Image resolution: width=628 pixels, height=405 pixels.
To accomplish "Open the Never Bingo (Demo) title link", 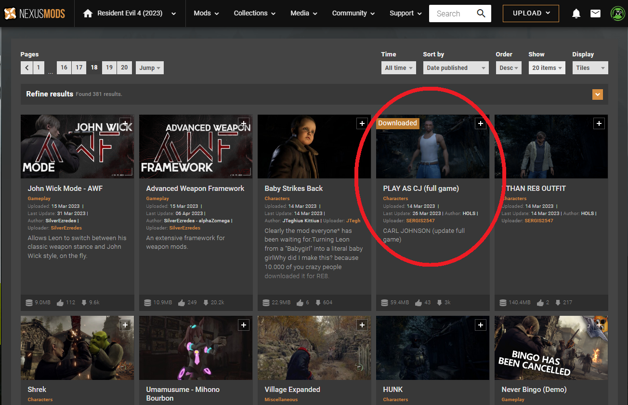I will tap(534, 390).
